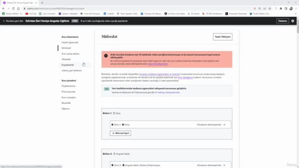The width and height of the screenshot is (299, 168).
Task: Select Bölüm 2: Angular Nedir section header
Action: (x=116, y=154)
